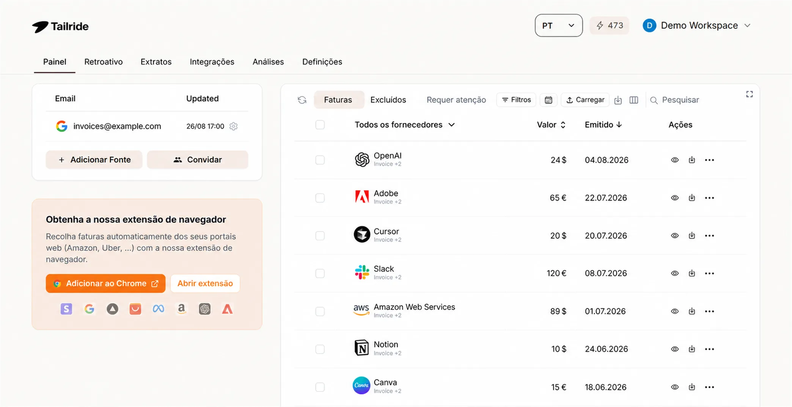This screenshot has height=407, width=792.
Task: Tick the Amazon Web Services checkbox
Action: click(x=320, y=311)
